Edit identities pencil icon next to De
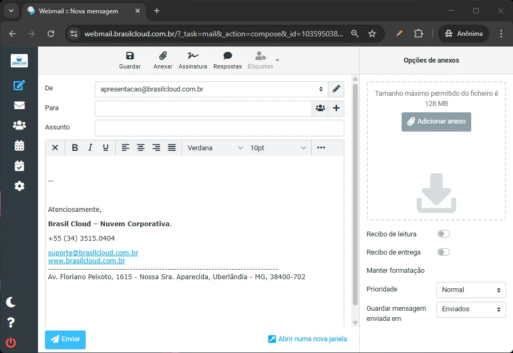 click(x=336, y=89)
